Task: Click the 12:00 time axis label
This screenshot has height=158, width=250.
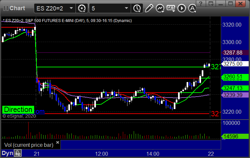Action: pos(102,154)
